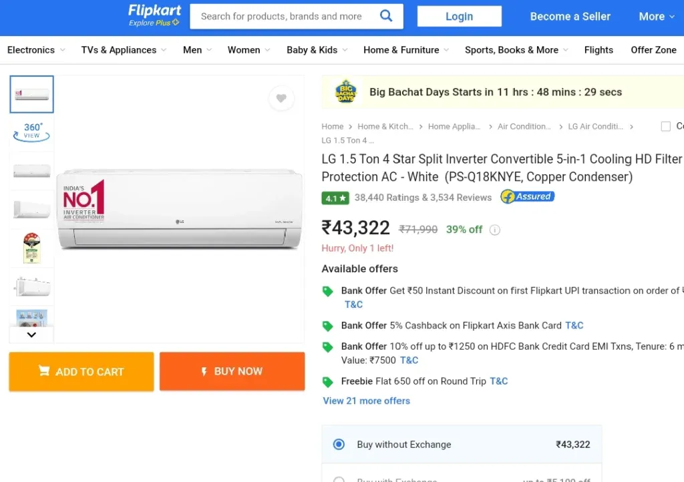Open the More dropdown in header
684x482 pixels.
click(657, 17)
